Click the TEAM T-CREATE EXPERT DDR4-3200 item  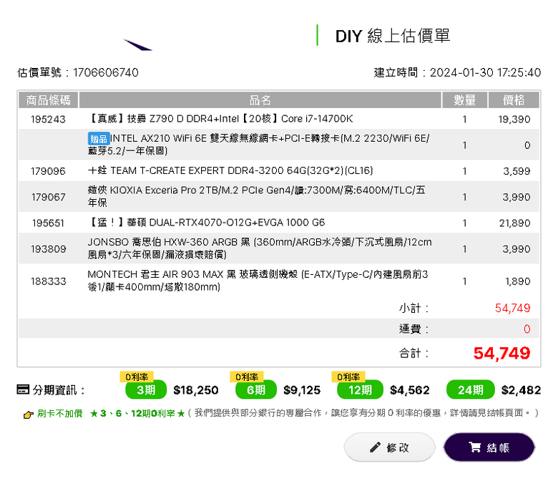click(x=230, y=170)
